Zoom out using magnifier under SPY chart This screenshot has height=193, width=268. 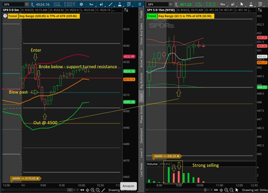point(232,190)
